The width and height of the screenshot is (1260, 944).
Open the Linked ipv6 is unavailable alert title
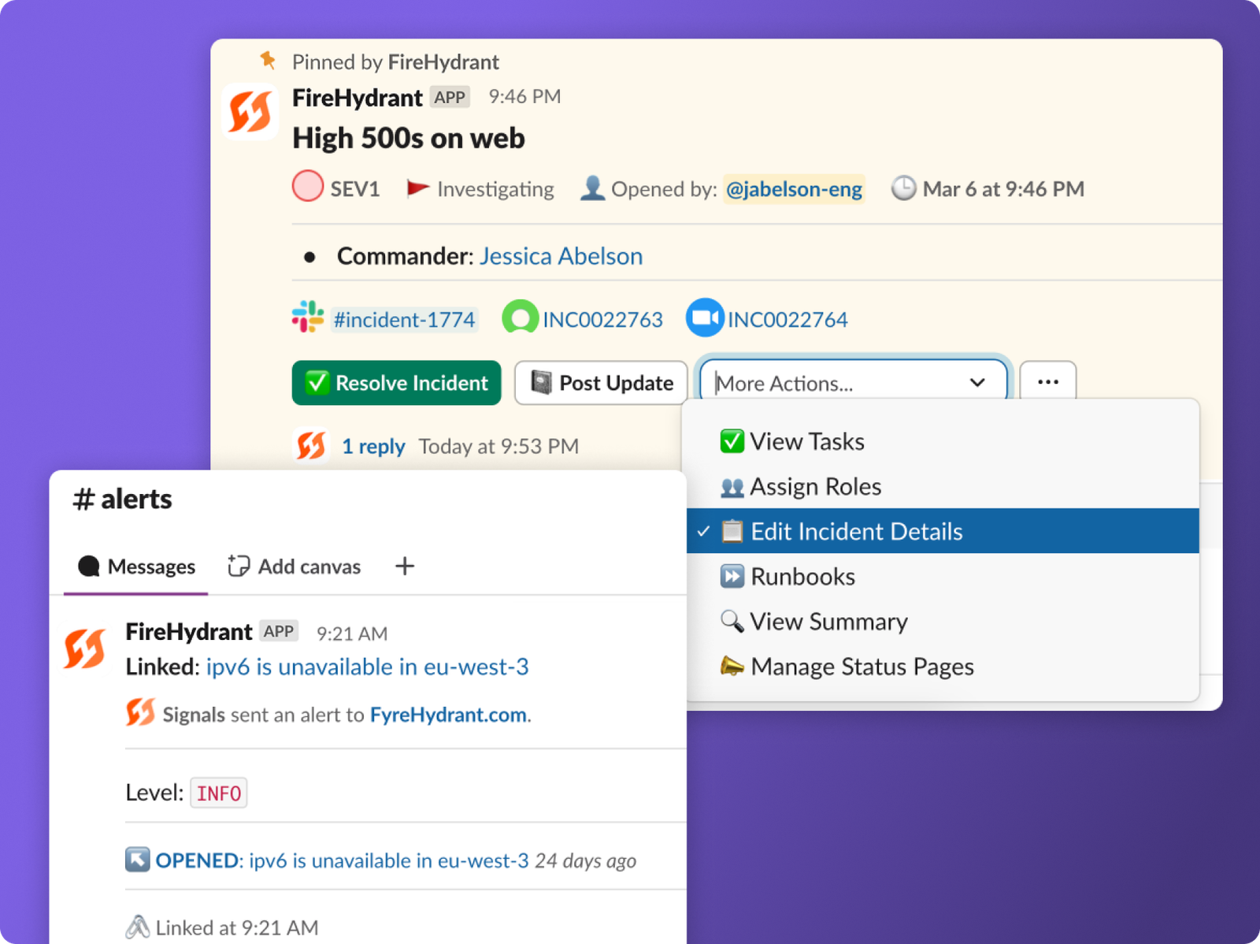[x=367, y=667]
